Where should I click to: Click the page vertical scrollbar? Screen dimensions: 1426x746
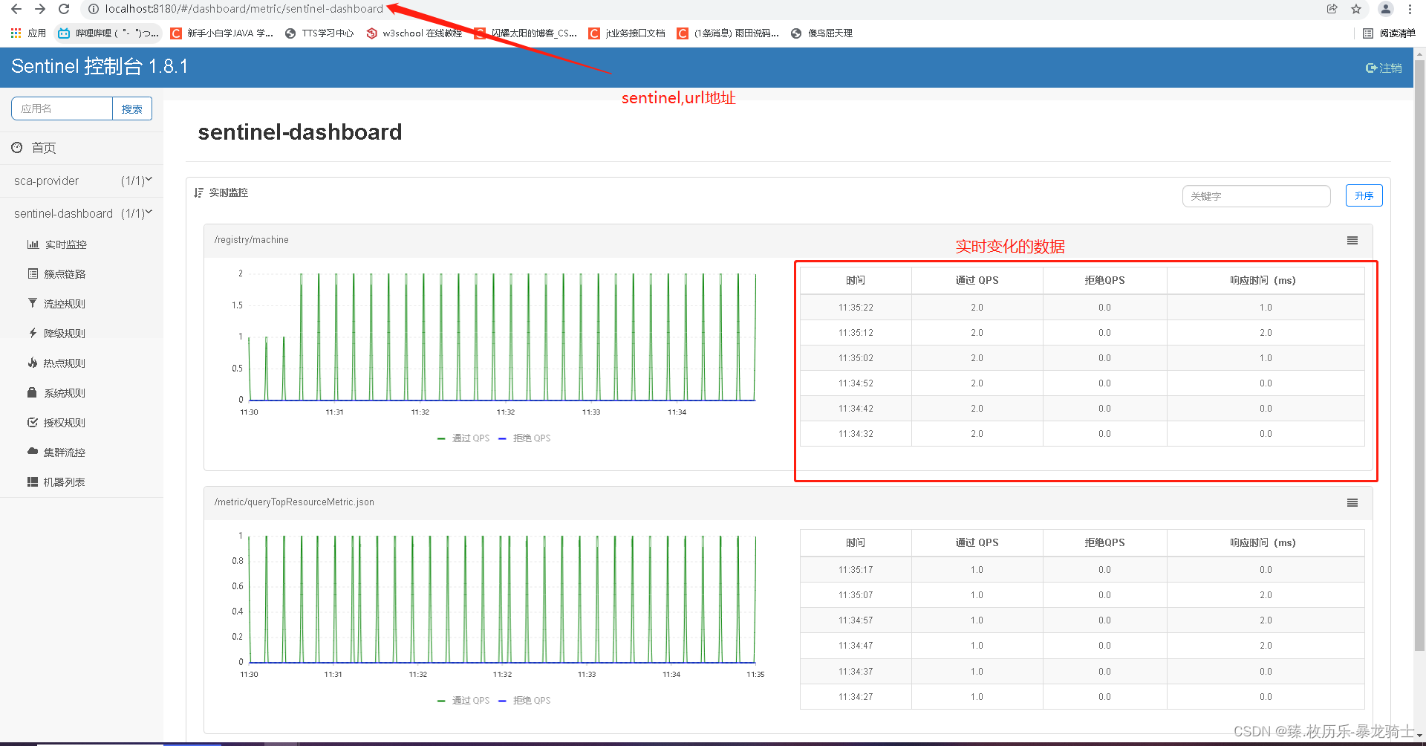[x=1419, y=357]
